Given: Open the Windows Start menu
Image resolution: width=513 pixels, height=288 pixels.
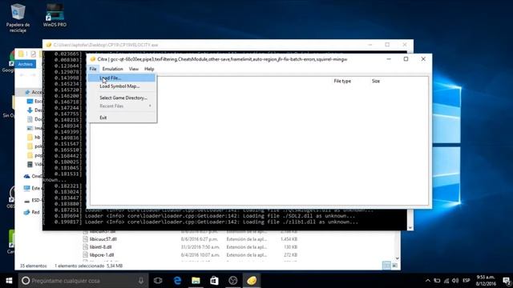Looking at the screenshot, I should (9, 281).
